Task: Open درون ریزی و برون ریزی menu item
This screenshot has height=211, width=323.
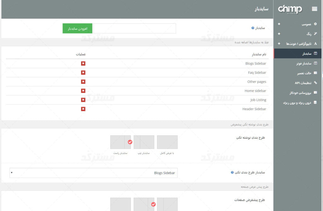Action: click(x=298, y=103)
